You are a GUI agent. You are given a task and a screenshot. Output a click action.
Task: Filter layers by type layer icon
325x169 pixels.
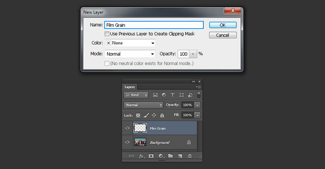pyautogui.click(x=173, y=95)
